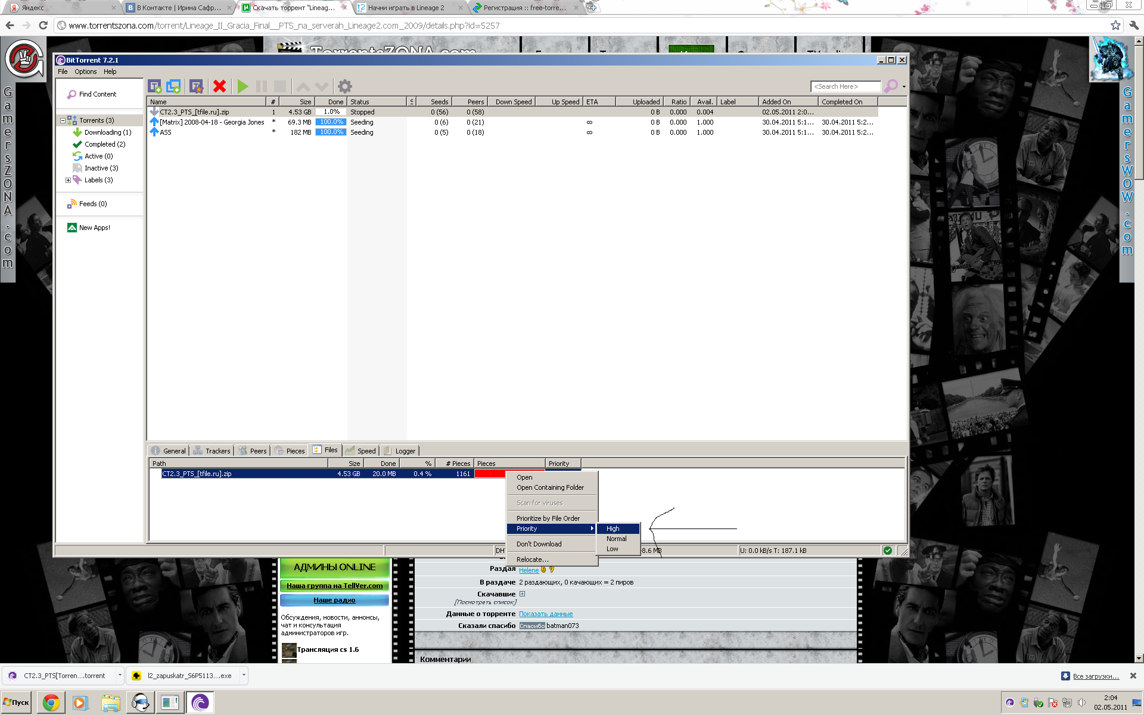The height and width of the screenshot is (715, 1144).
Task: Set file priority to Low
Action: 618,549
